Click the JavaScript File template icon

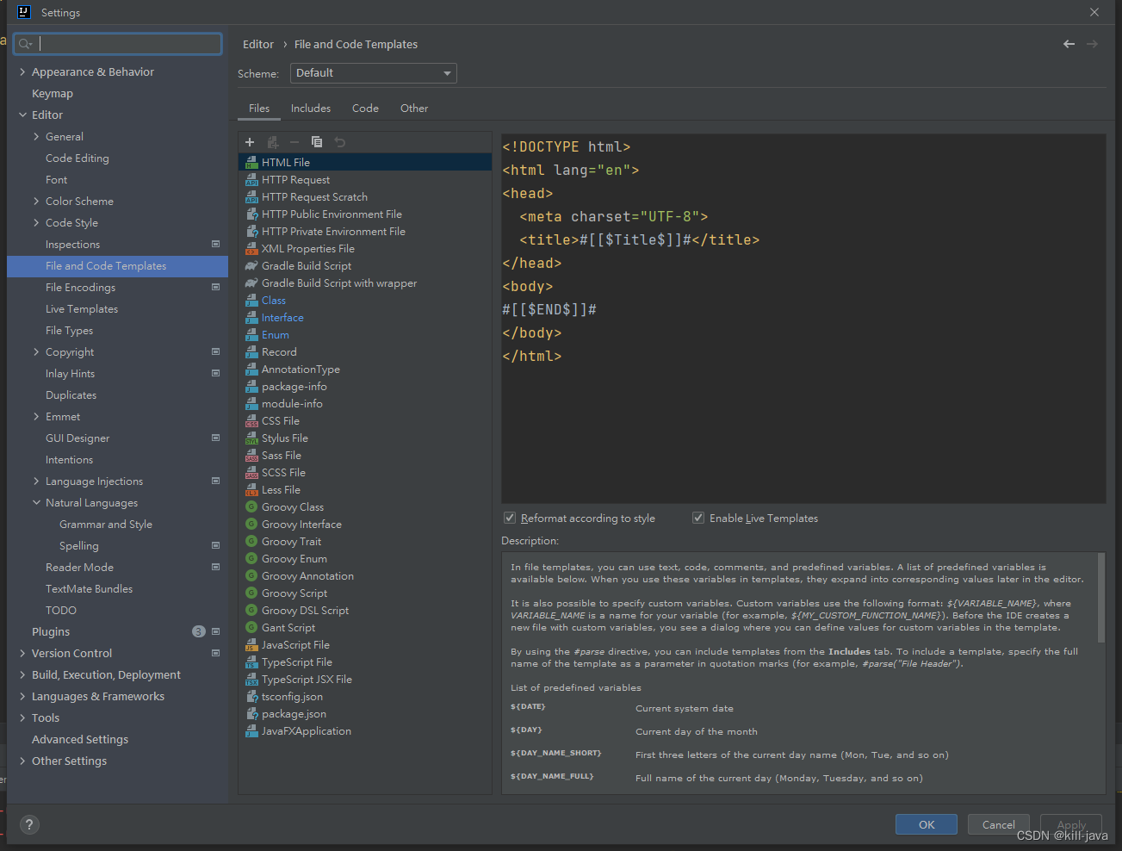[251, 644]
